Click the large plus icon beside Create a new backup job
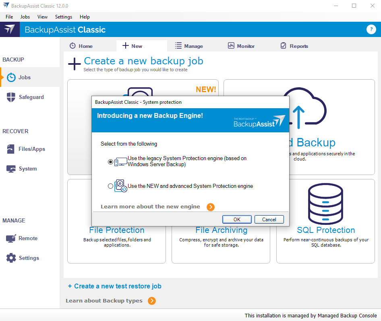 (x=75, y=64)
